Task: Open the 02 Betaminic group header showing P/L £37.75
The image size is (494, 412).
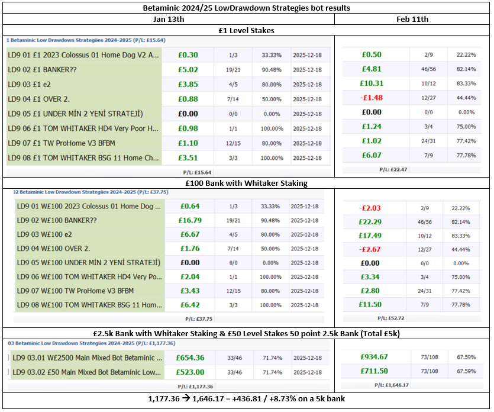Action: click(86, 192)
